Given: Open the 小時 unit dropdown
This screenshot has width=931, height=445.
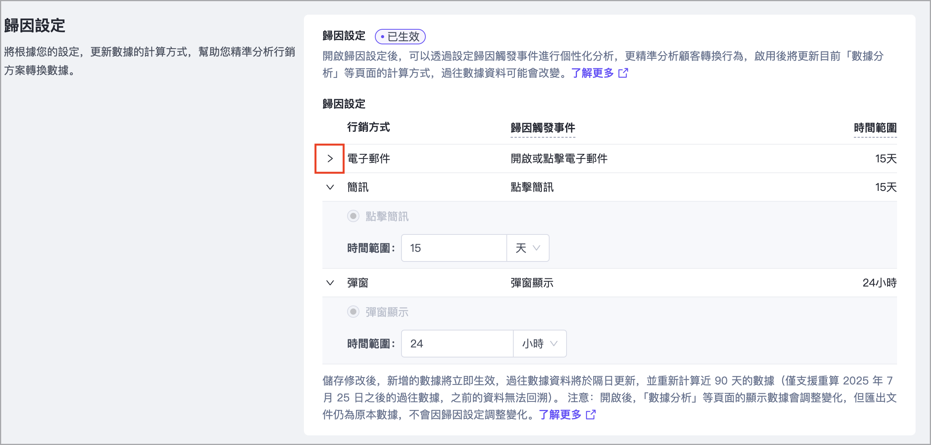Looking at the screenshot, I should [x=540, y=344].
